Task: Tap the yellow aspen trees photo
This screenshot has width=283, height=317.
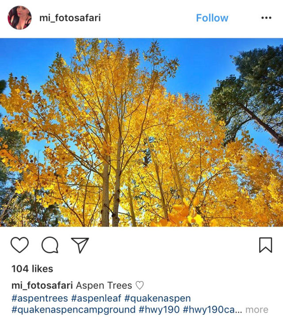Action: [x=141, y=132]
